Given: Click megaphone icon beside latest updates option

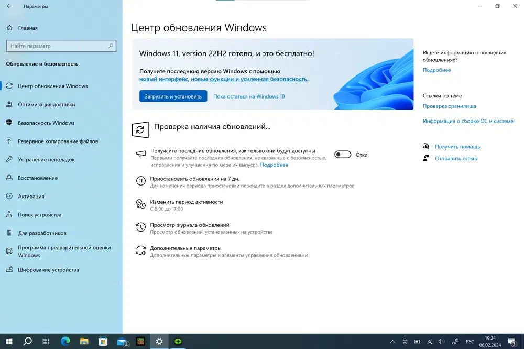Looking at the screenshot, I should 140,154.
